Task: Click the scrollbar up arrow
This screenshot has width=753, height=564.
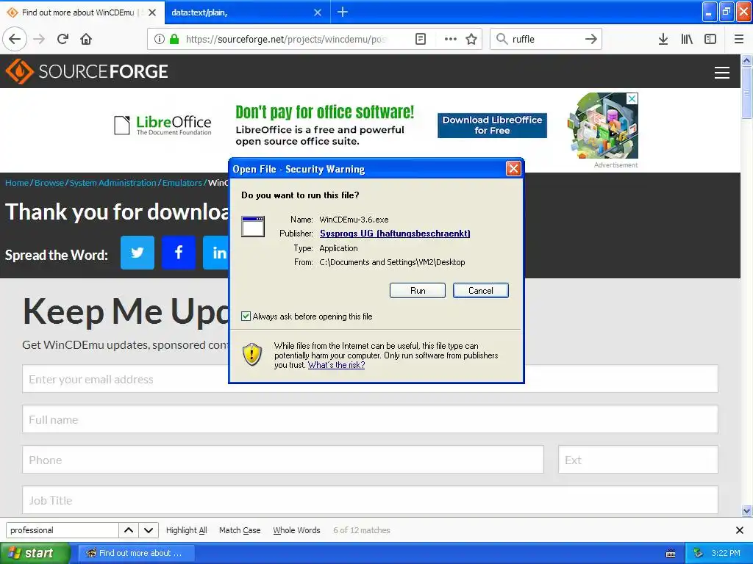Action: pos(746,60)
